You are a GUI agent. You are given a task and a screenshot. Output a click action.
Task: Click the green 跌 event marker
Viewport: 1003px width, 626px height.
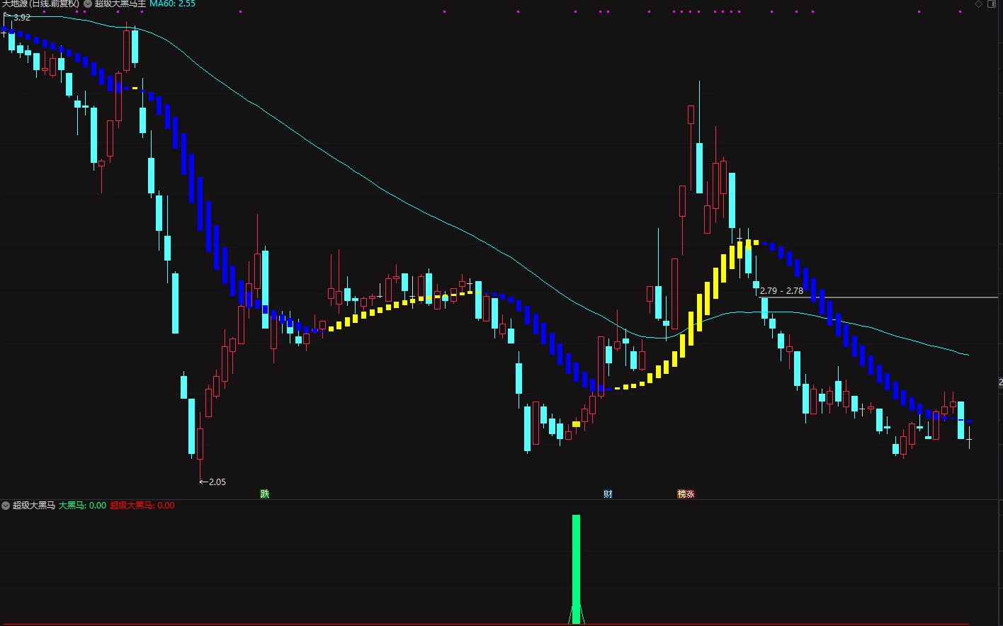click(x=265, y=494)
